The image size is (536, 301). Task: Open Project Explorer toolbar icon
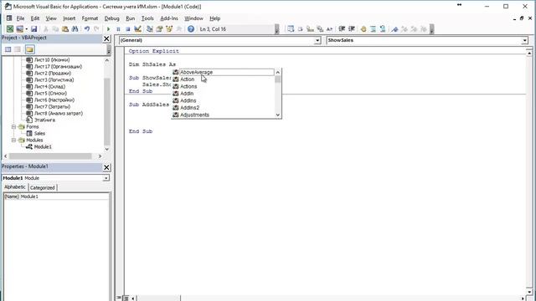point(150,29)
